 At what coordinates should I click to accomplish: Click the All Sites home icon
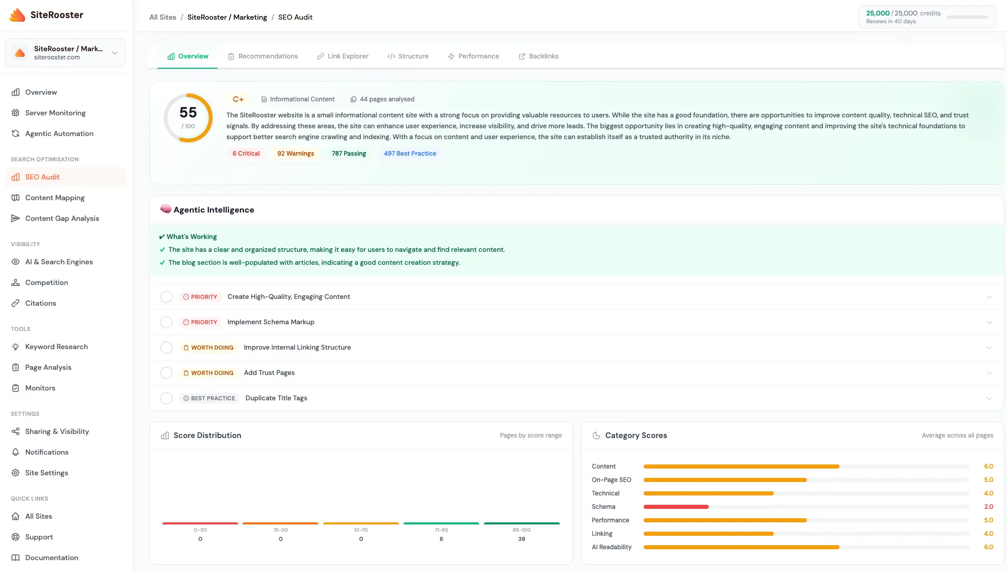point(16,516)
